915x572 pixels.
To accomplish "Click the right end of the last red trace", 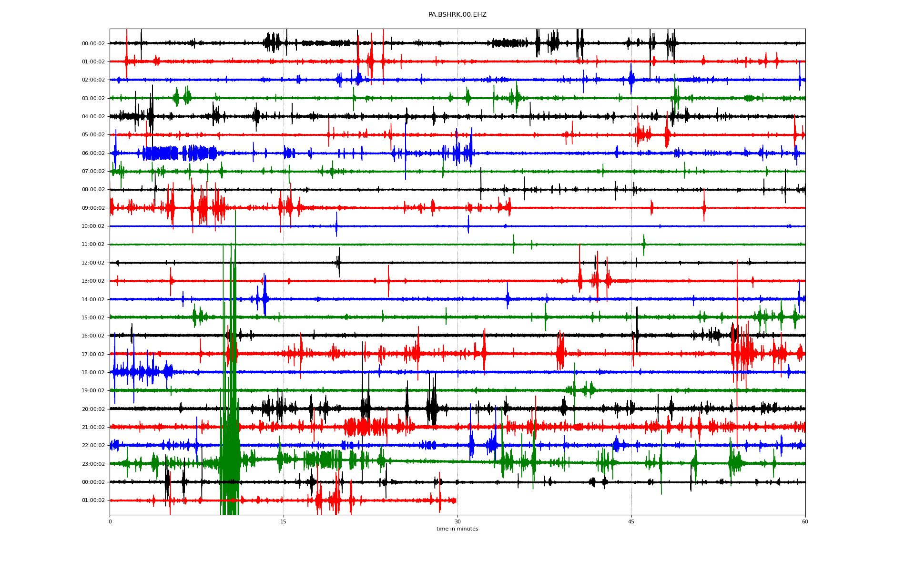I will (x=455, y=500).
